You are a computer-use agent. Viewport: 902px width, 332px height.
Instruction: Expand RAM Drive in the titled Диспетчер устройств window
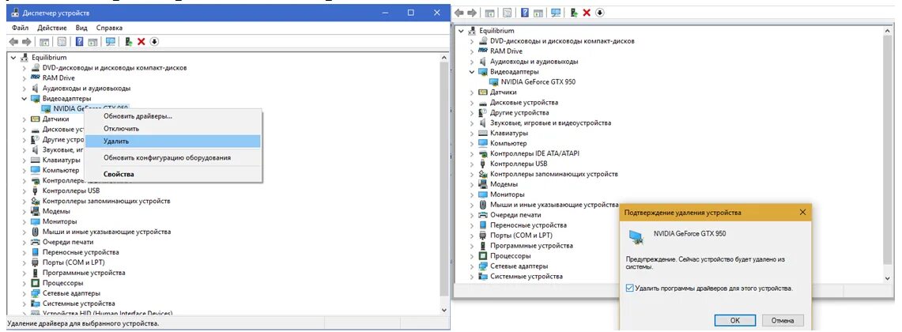[25, 77]
